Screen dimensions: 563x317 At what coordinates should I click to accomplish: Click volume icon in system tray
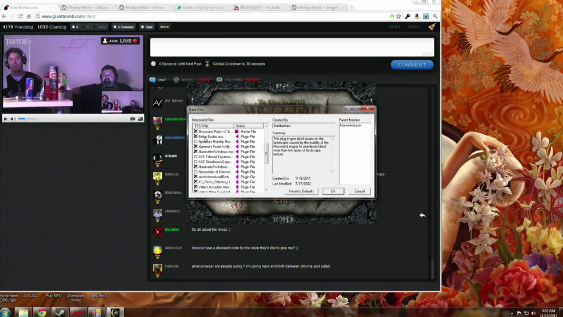534,313
